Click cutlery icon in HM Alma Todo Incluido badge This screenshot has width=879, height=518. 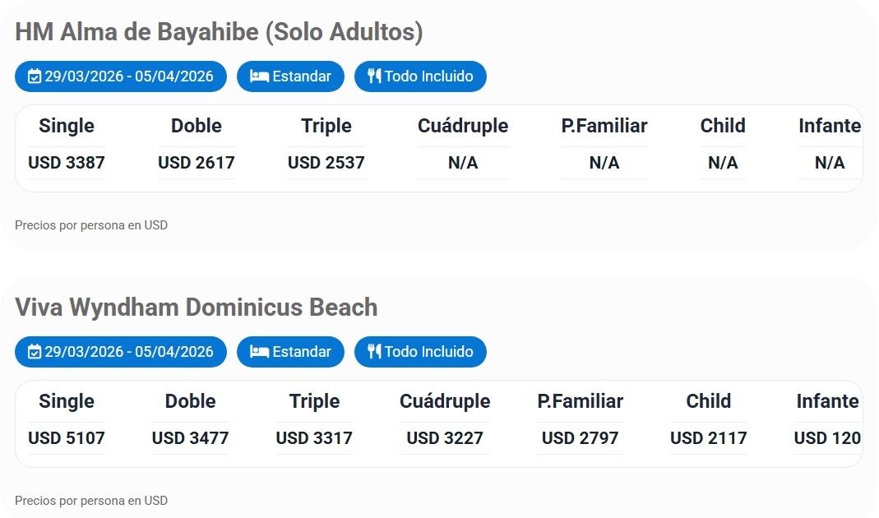[374, 76]
